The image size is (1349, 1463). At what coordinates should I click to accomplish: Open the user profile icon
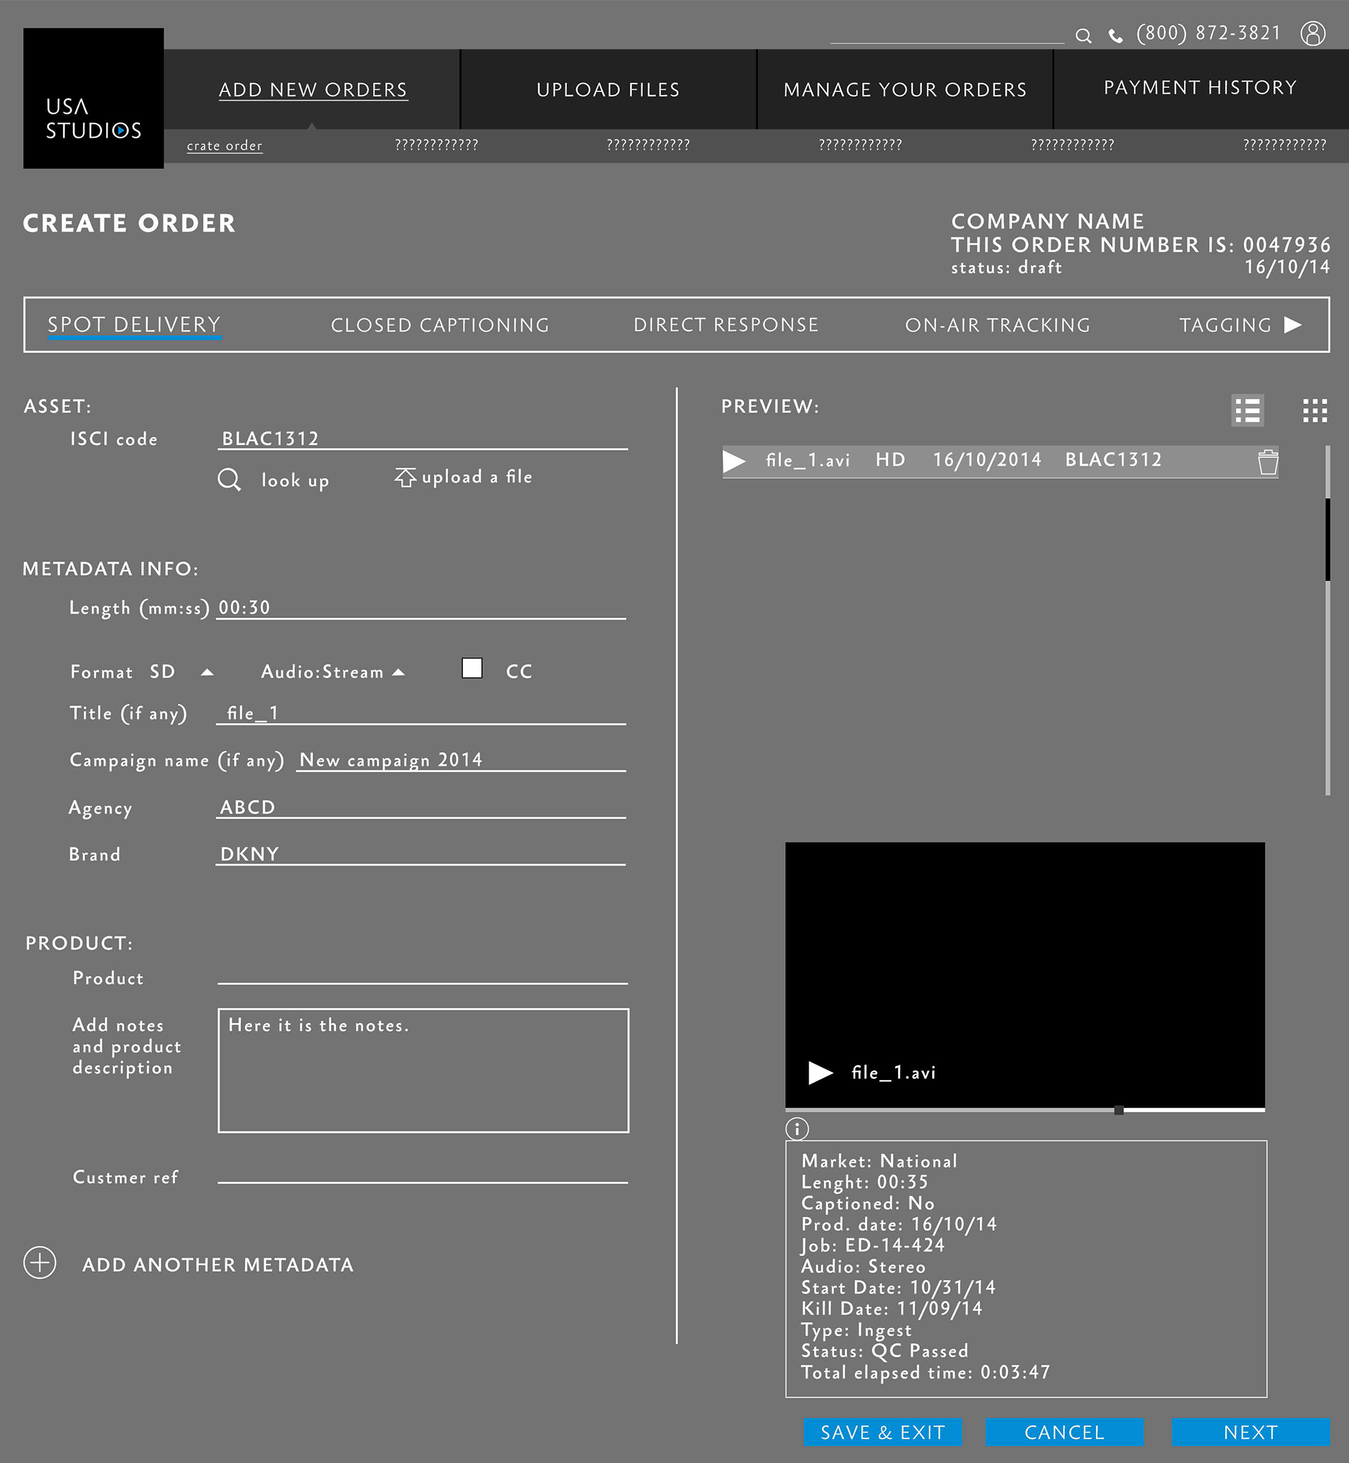point(1312,34)
